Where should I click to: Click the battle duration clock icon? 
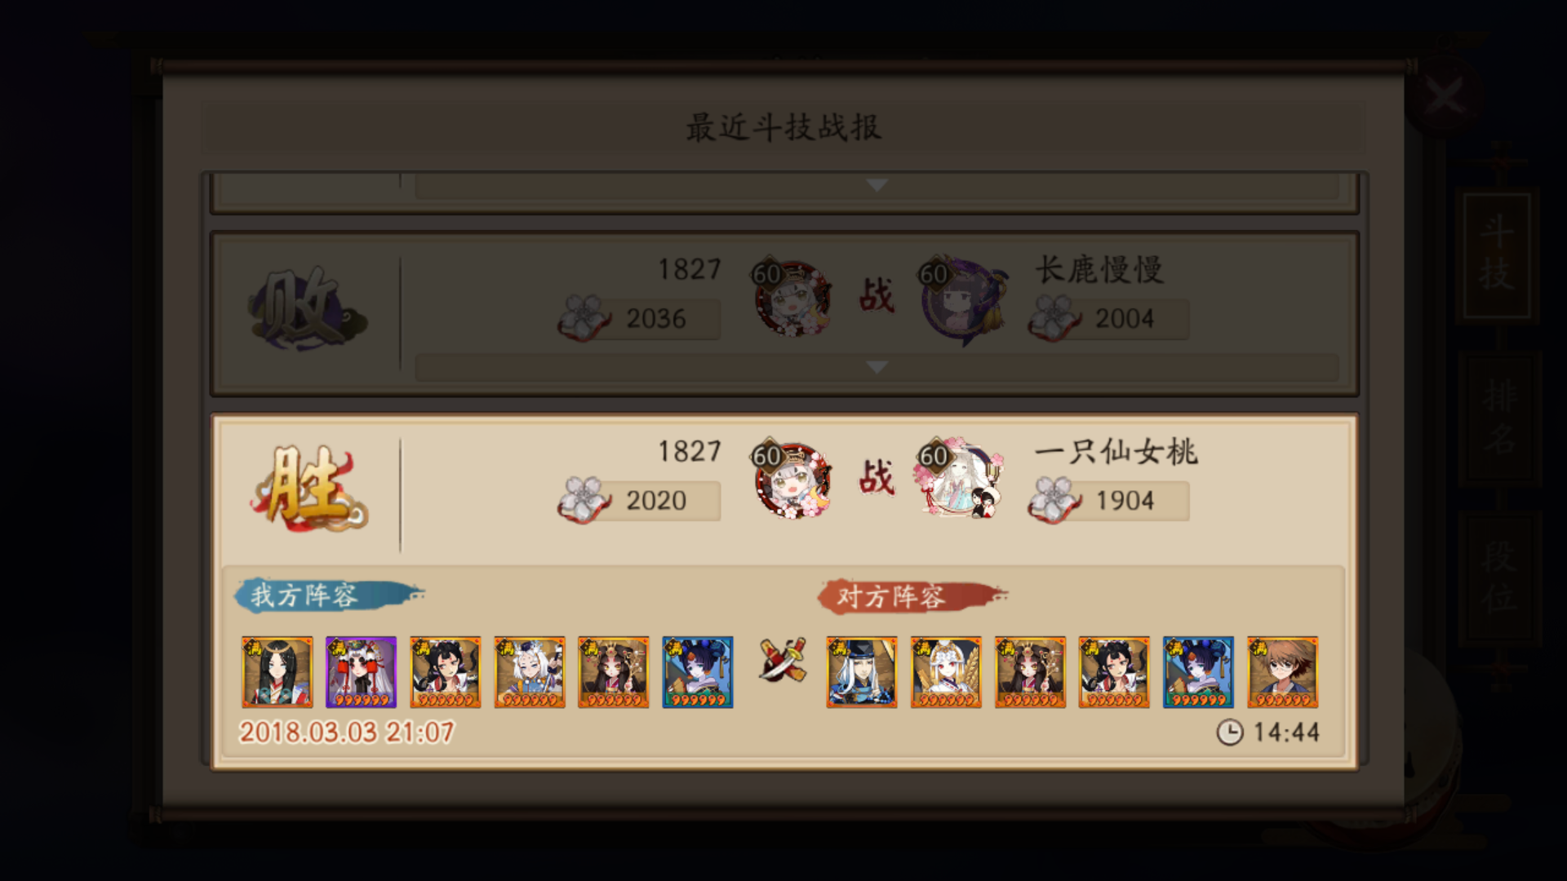pos(1230,733)
